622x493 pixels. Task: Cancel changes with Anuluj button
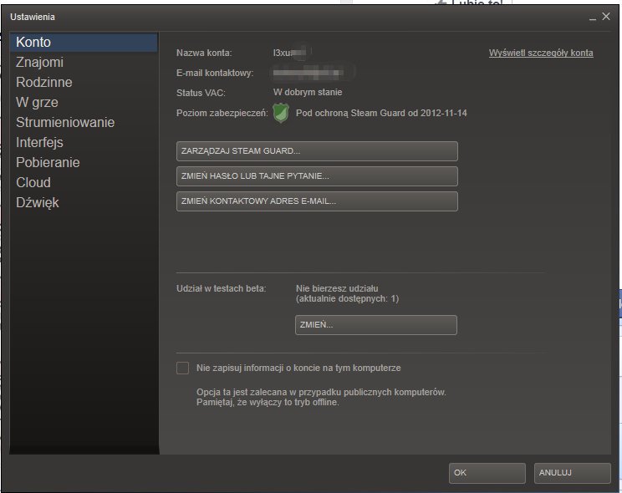pos(572,473)
